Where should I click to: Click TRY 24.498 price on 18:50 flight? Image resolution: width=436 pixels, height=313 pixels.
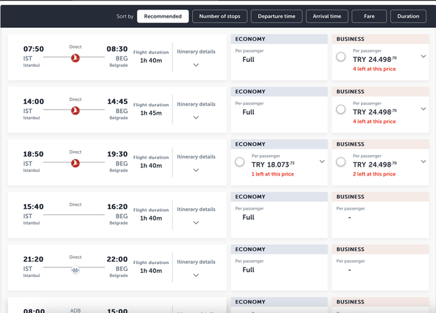click(375, 165)
